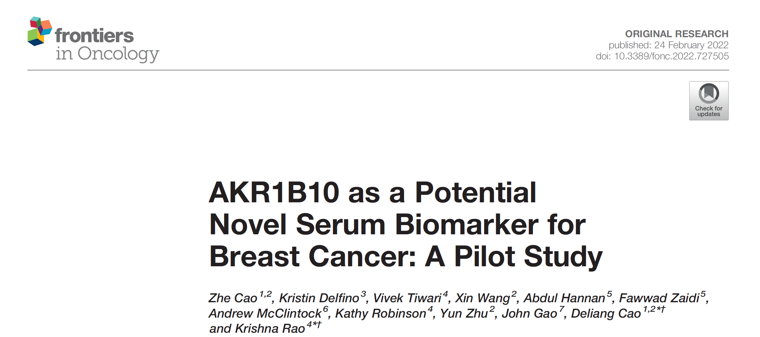Click author name Xin Wang
The image size is (760, 337).
482,298
